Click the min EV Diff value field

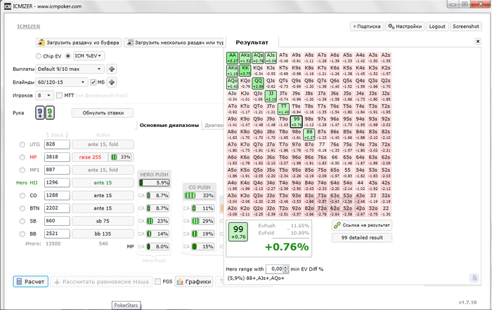point(275,269)
